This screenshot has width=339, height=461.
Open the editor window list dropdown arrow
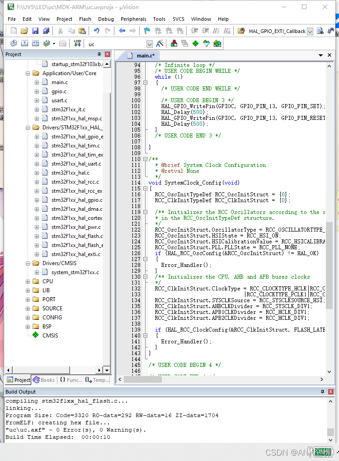click(x=321, y=55)
